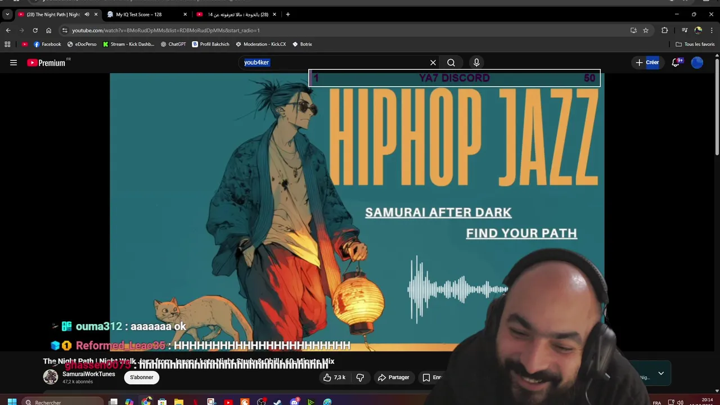Viewport: 720px width, 405px height.
Task: Open File Explorer from the taskbar
Action: pyautogui.click(x=179, y=402)
